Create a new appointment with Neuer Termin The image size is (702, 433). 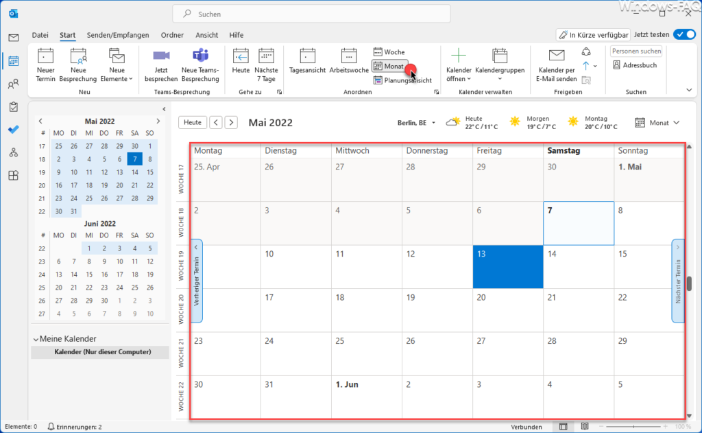(46, 65)
